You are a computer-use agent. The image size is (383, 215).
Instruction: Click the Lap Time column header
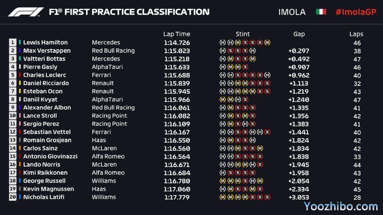(x=177, y=34)
